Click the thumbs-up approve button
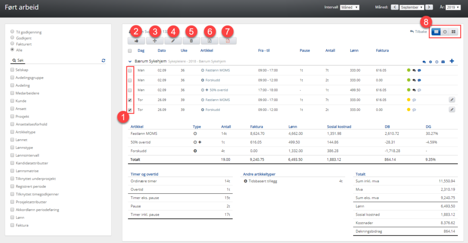Image resolution: width=468 pixels, height=243 pixels. tap(136, 41)
